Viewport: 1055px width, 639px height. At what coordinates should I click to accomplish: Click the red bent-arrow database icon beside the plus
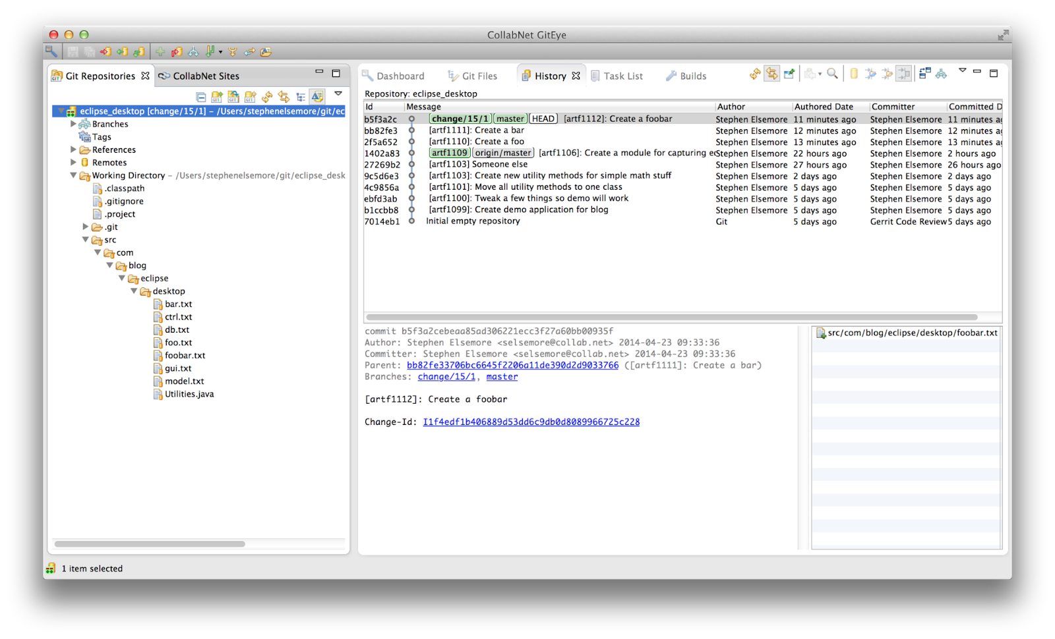click(x=177, y=51)
